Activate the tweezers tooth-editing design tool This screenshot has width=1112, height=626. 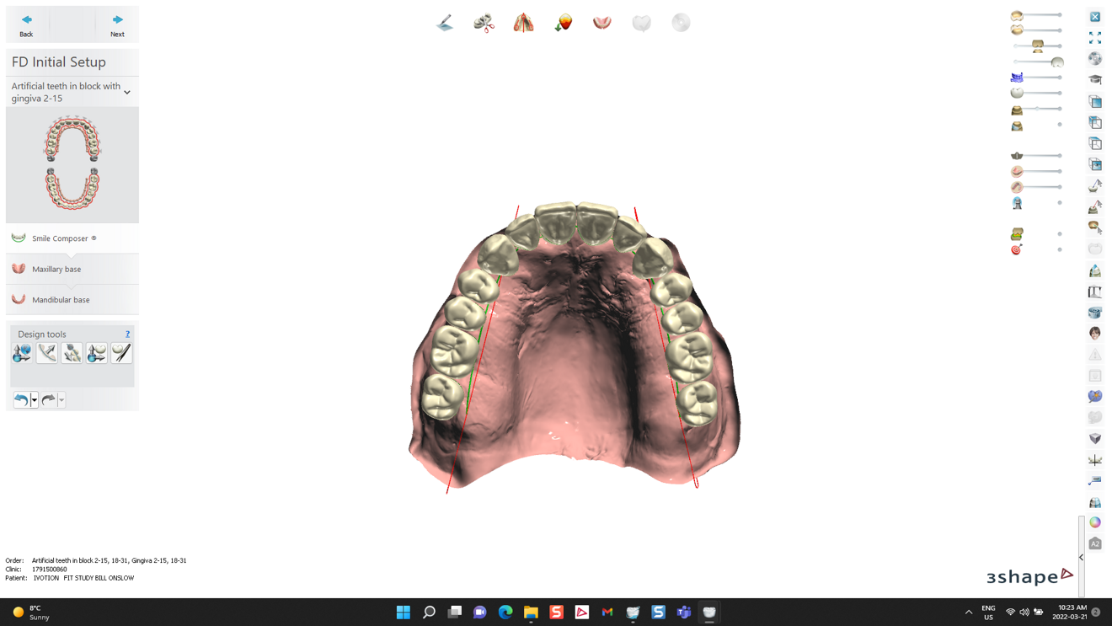(121, 353)
